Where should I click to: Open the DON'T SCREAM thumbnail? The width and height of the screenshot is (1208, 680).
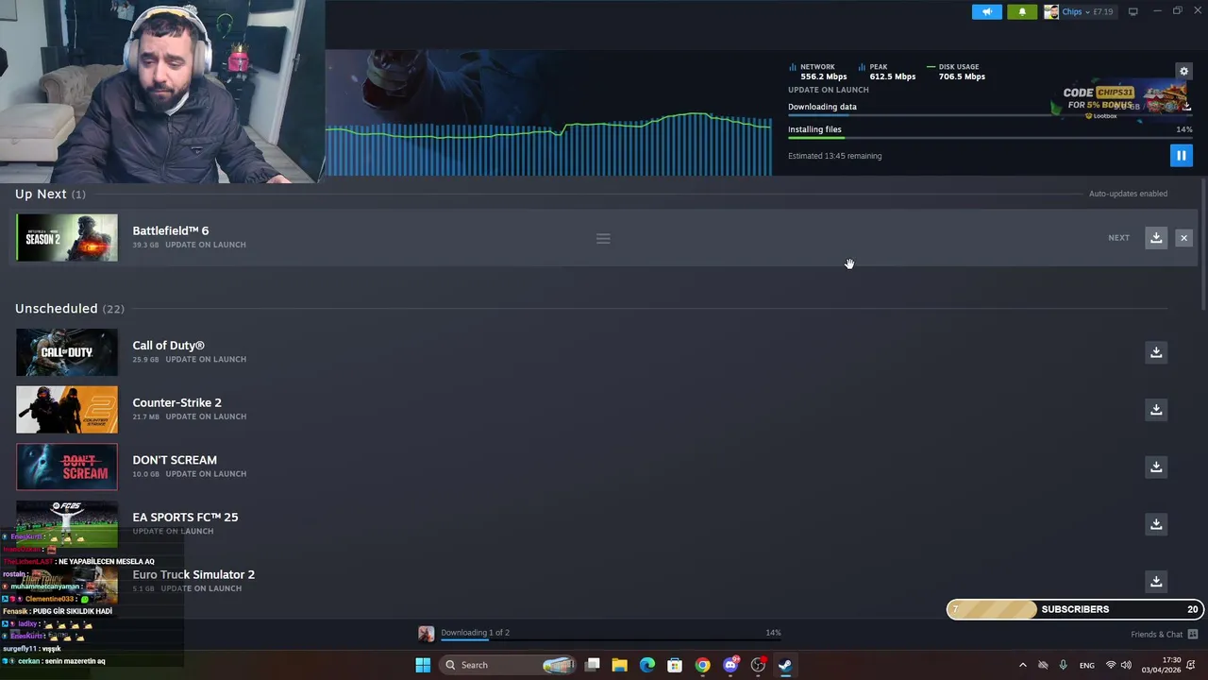(67, 467)
